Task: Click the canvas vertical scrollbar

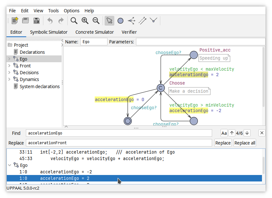Action: pos(264,77)
